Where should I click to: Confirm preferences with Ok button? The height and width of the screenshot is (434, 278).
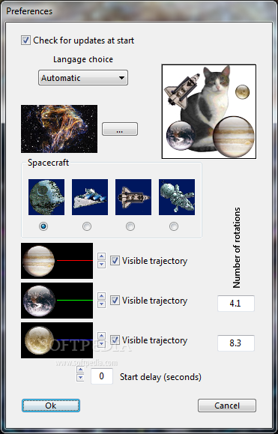51,406
